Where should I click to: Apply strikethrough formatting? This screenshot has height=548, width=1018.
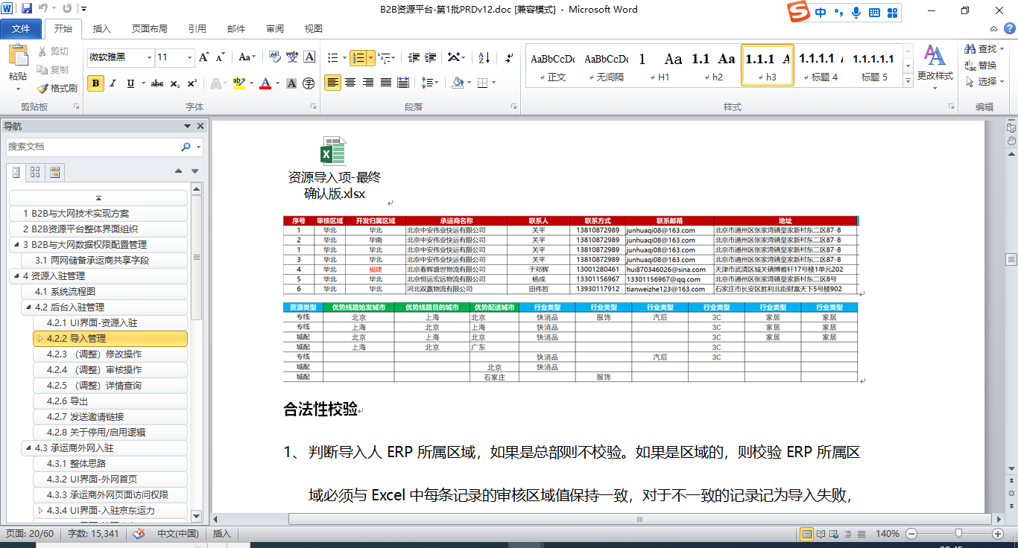point(157,83)
